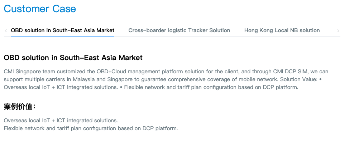Open the Hong Kong Local NB solution tab
Screen dimensions: 359x142
pyautogui.click(x=282, y=30)
